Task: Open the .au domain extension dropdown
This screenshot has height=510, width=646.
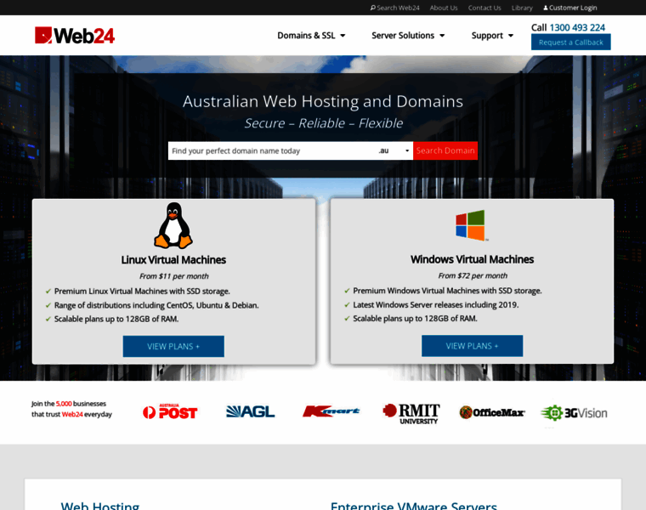Action: pos(394,150)
